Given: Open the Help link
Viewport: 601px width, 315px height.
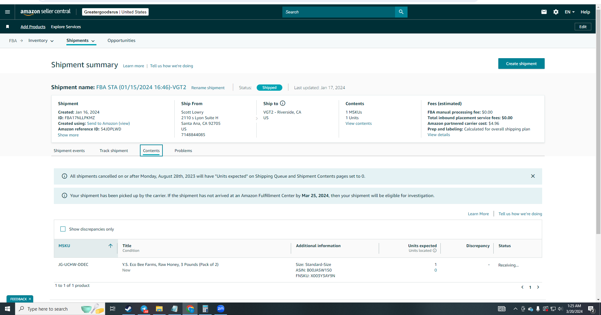Looking at the screenshot, I should (585, 12).
